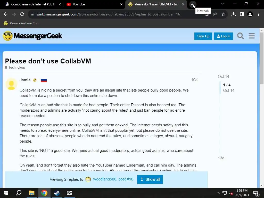This screenshot has width=264, height=198.
Task: Click the forward navigation arrow
Action: (x=14, y=14)
